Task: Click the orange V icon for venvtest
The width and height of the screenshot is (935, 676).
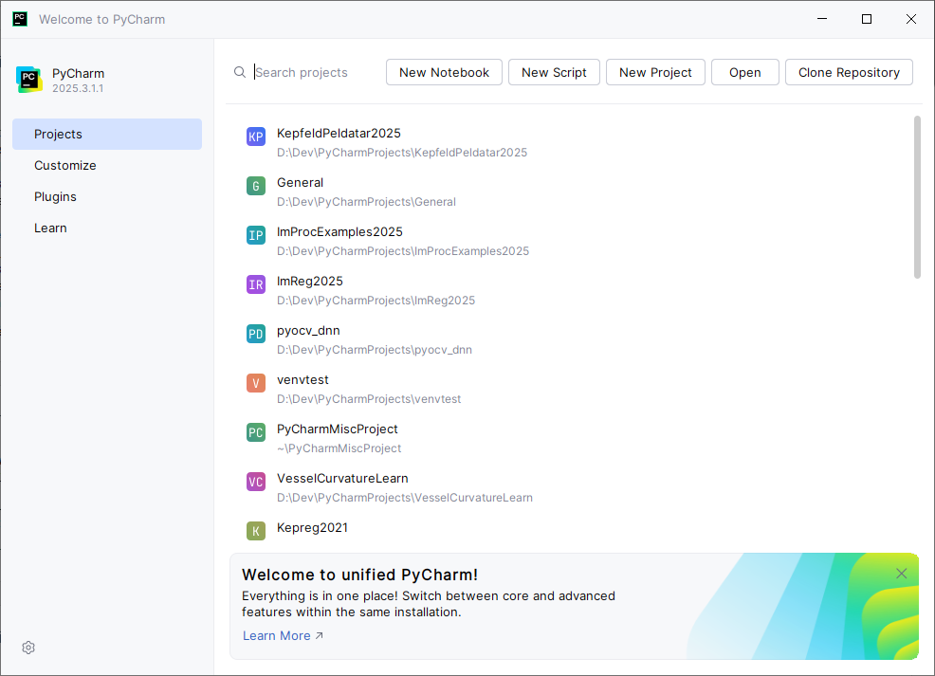Action: (x=255, y=384)
